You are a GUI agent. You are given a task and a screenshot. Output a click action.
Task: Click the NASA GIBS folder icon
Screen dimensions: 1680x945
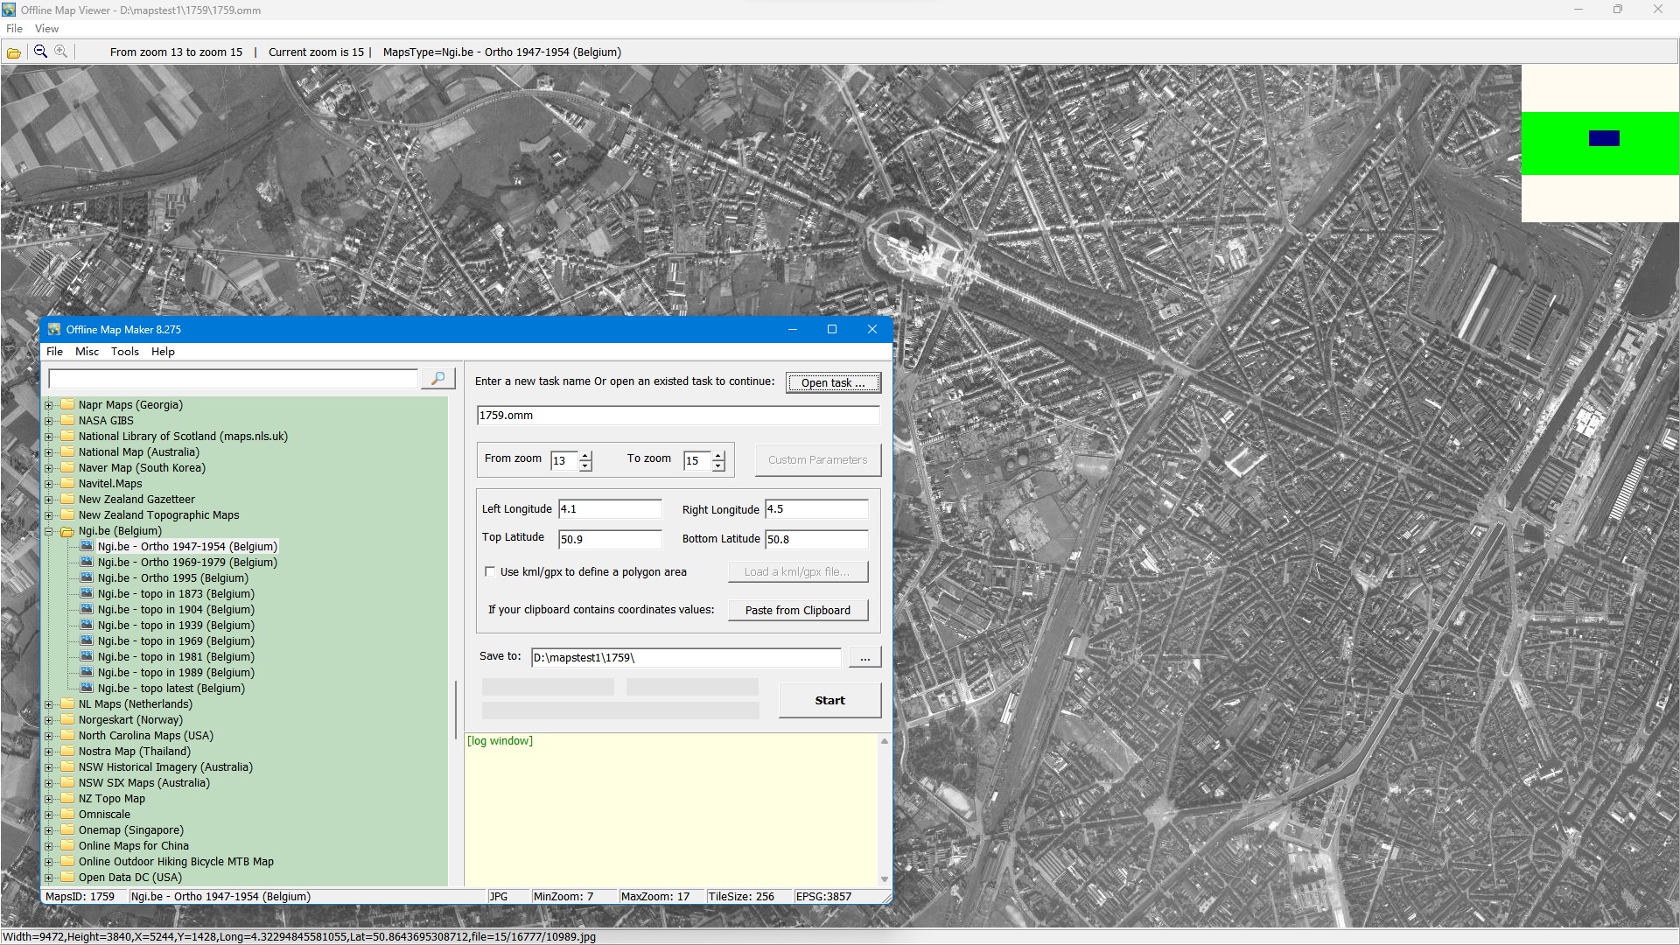[x=67, y=420]
